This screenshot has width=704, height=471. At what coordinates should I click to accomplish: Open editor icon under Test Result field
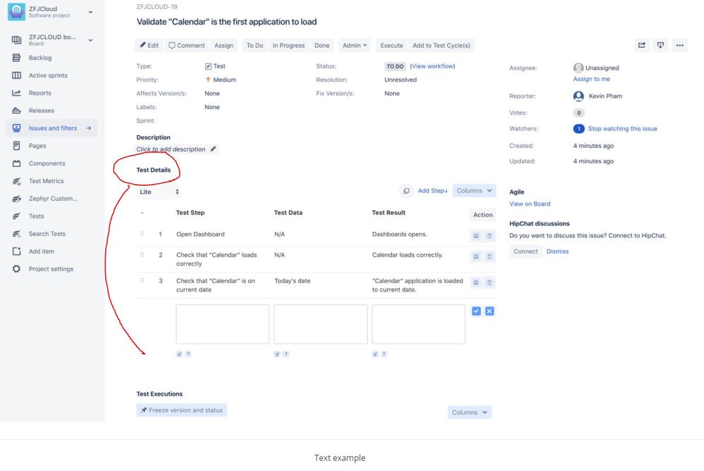[x=375, y=354]
